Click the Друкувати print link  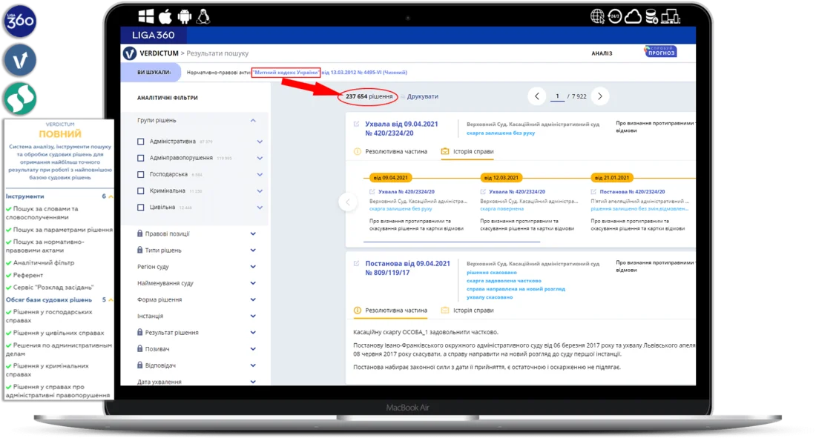coord(423,96)
